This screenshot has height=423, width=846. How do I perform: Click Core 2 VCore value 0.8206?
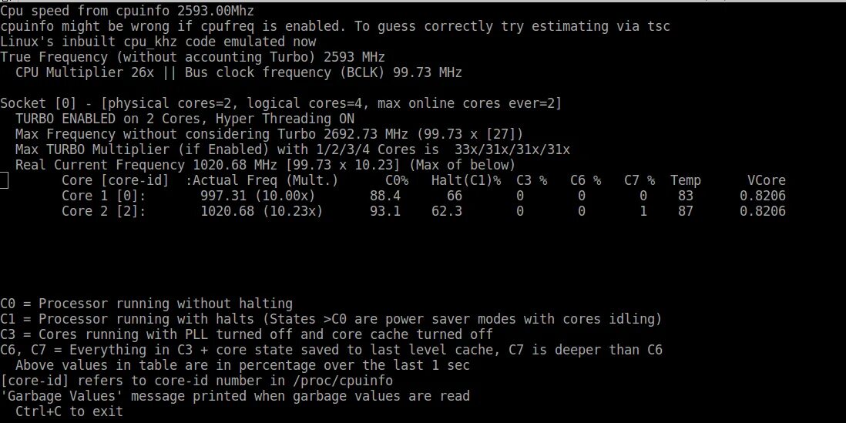click(x=762, y=211)
